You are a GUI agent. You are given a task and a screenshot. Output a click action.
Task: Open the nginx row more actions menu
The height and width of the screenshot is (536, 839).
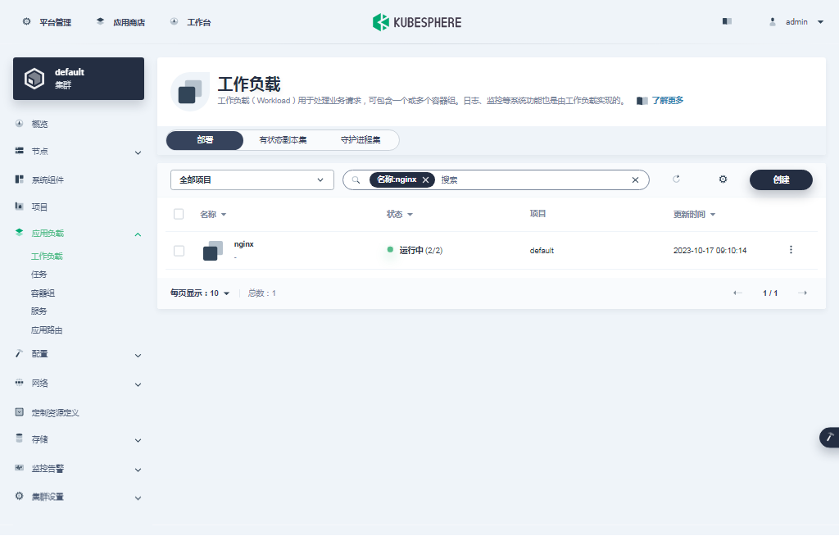(791, 249)
